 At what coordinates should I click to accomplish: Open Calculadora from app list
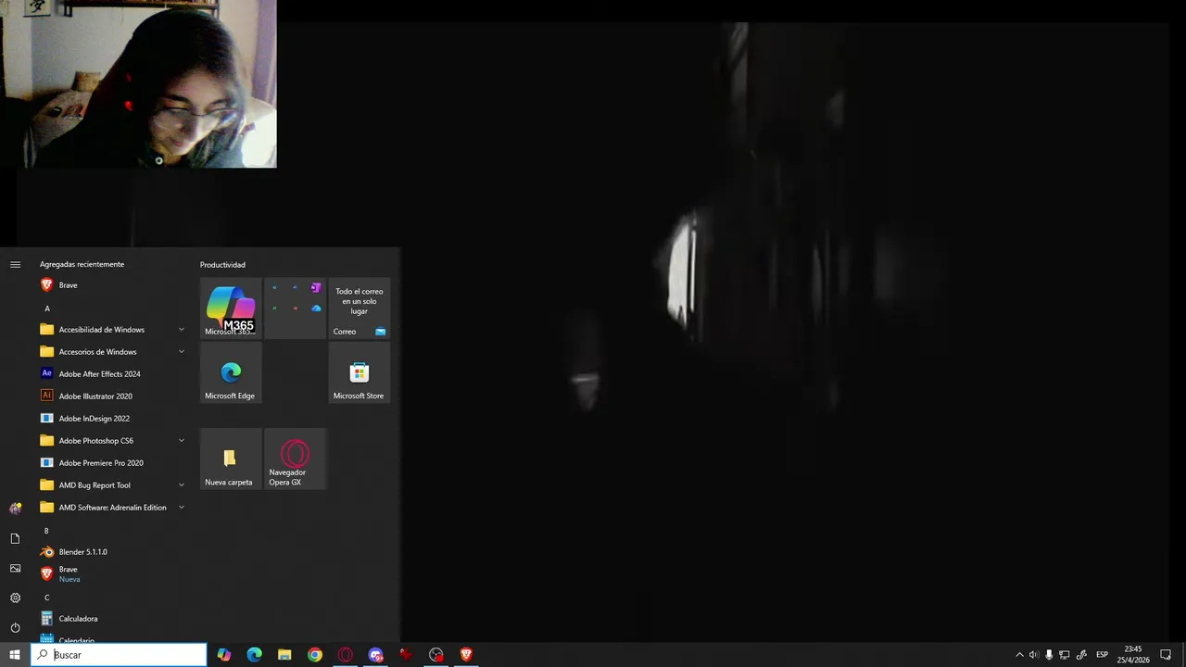click(x=113, y=619)
